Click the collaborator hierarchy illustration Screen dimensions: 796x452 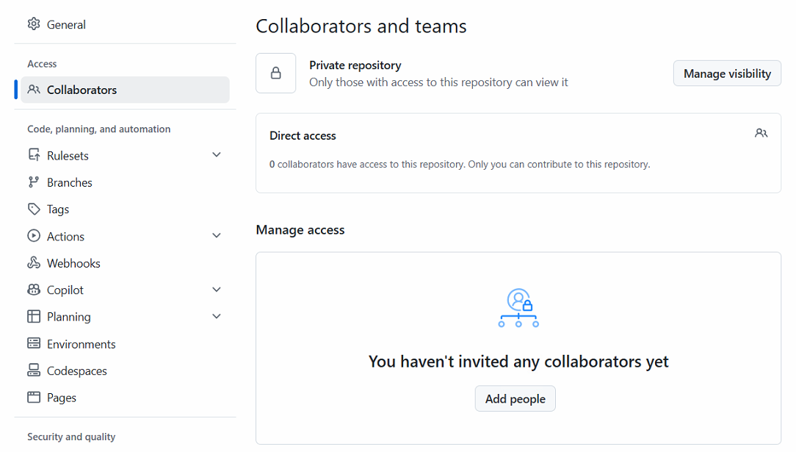(x=518, y=308)
